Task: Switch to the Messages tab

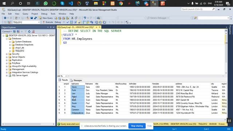Action: [76, 80]
